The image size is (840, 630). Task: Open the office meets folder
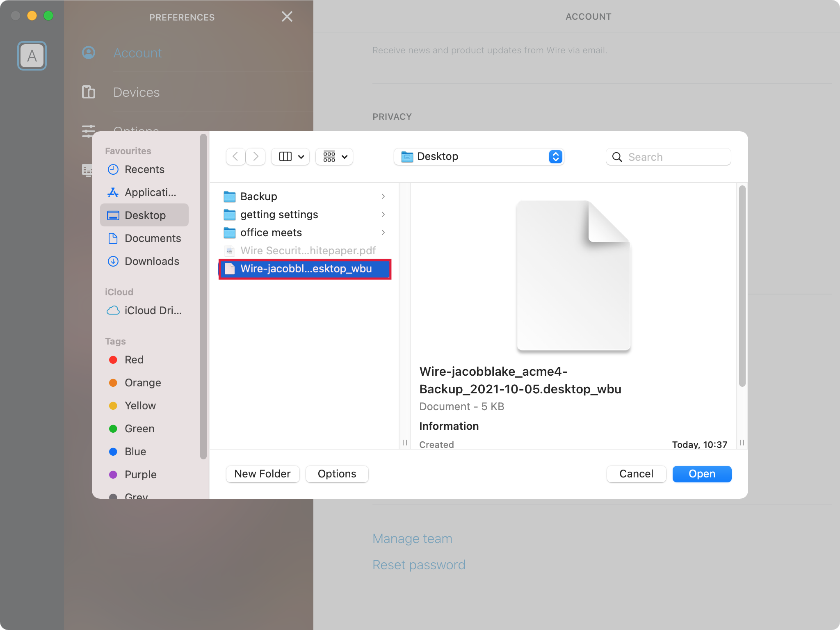click(305, 233)
